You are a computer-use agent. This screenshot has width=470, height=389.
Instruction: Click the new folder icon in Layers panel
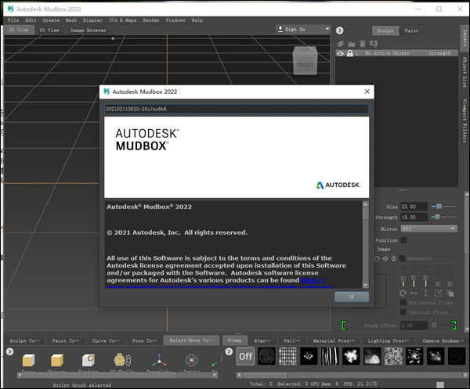pos(352,44)
